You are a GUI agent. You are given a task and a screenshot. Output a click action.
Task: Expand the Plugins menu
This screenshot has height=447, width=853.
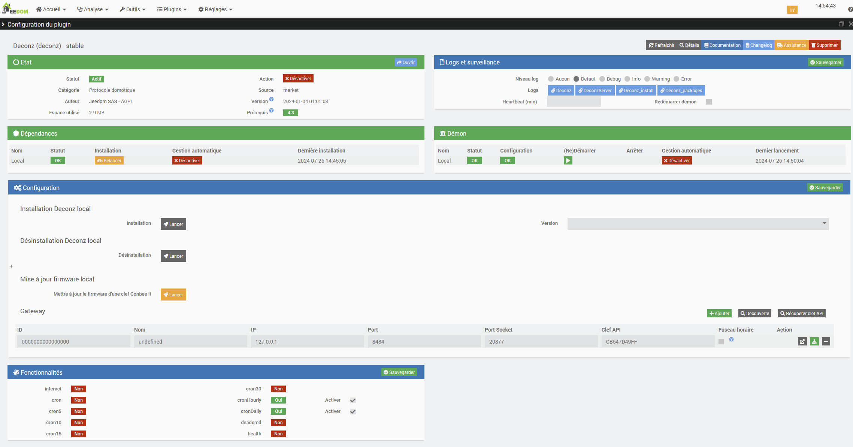pos(172,9)
